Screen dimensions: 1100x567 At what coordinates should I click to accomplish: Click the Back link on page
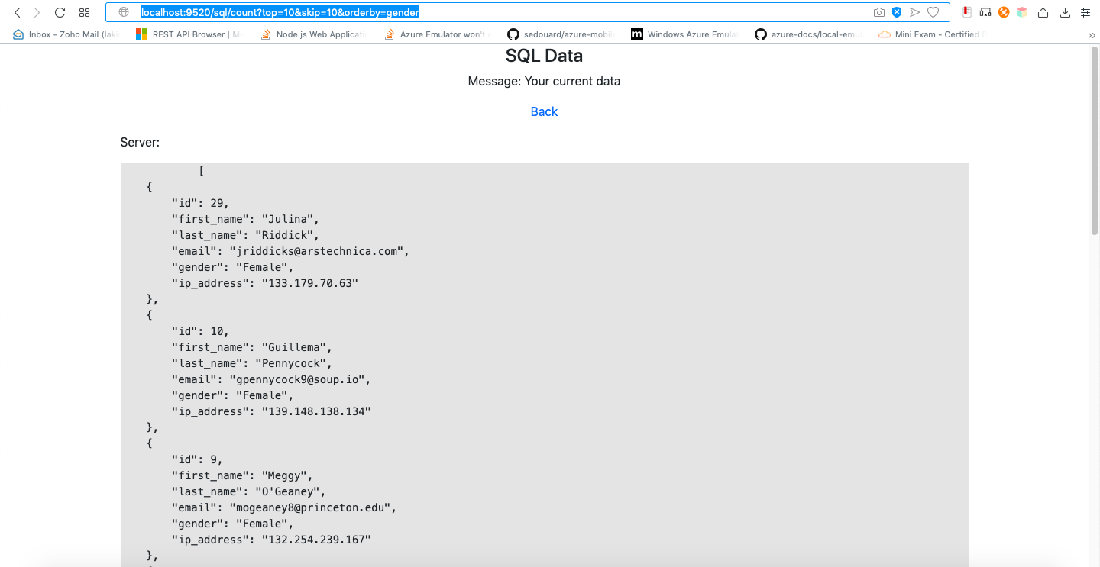(x=544, y=111)
